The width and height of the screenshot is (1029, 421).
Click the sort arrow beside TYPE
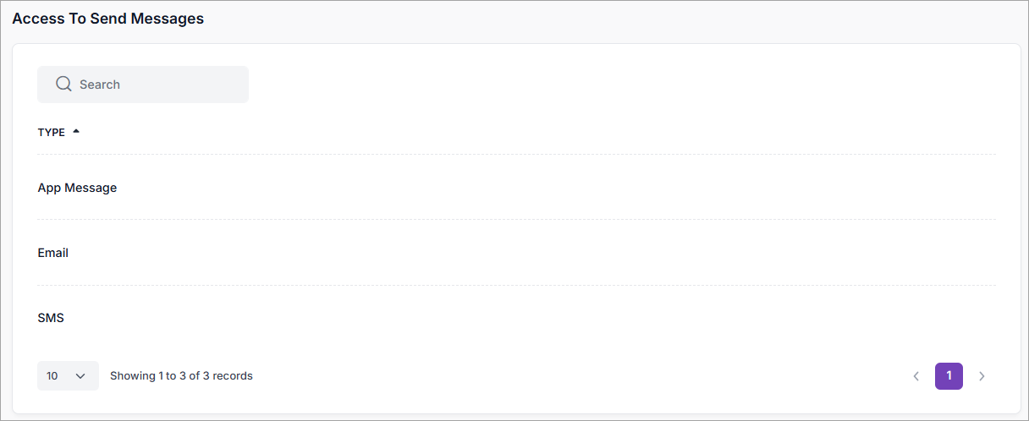(x=76, y=132)
